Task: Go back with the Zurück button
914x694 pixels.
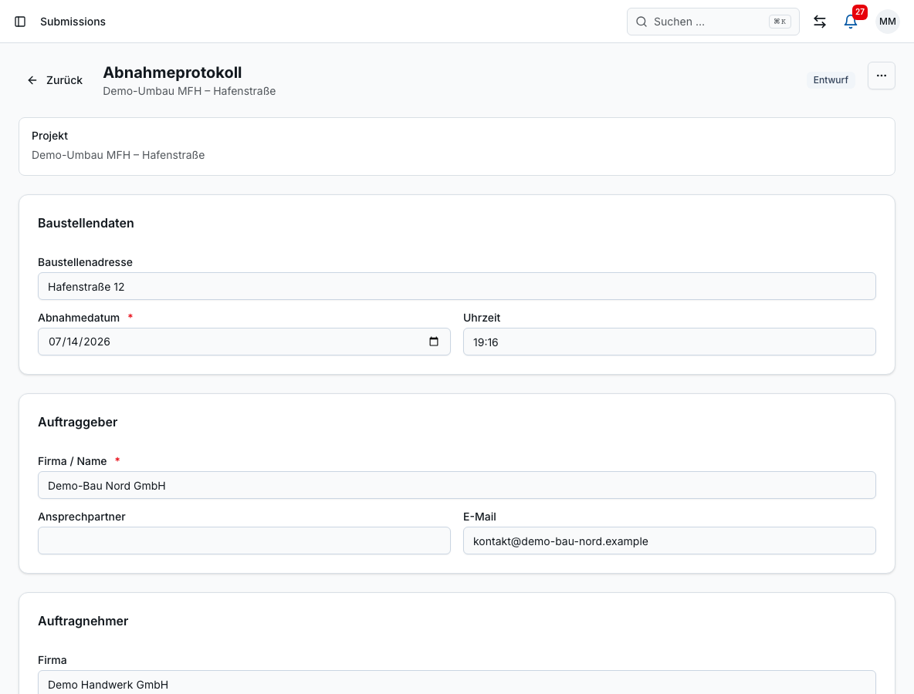Action: pos(55,80)
